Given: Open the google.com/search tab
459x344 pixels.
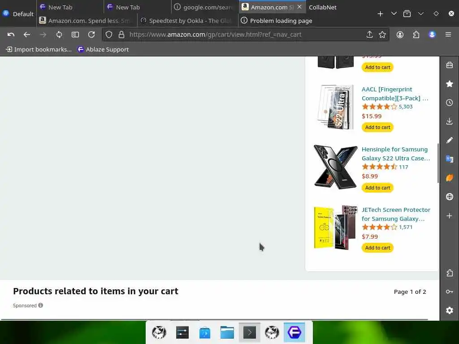Looking at the screenshot, I should click(204, 7).
